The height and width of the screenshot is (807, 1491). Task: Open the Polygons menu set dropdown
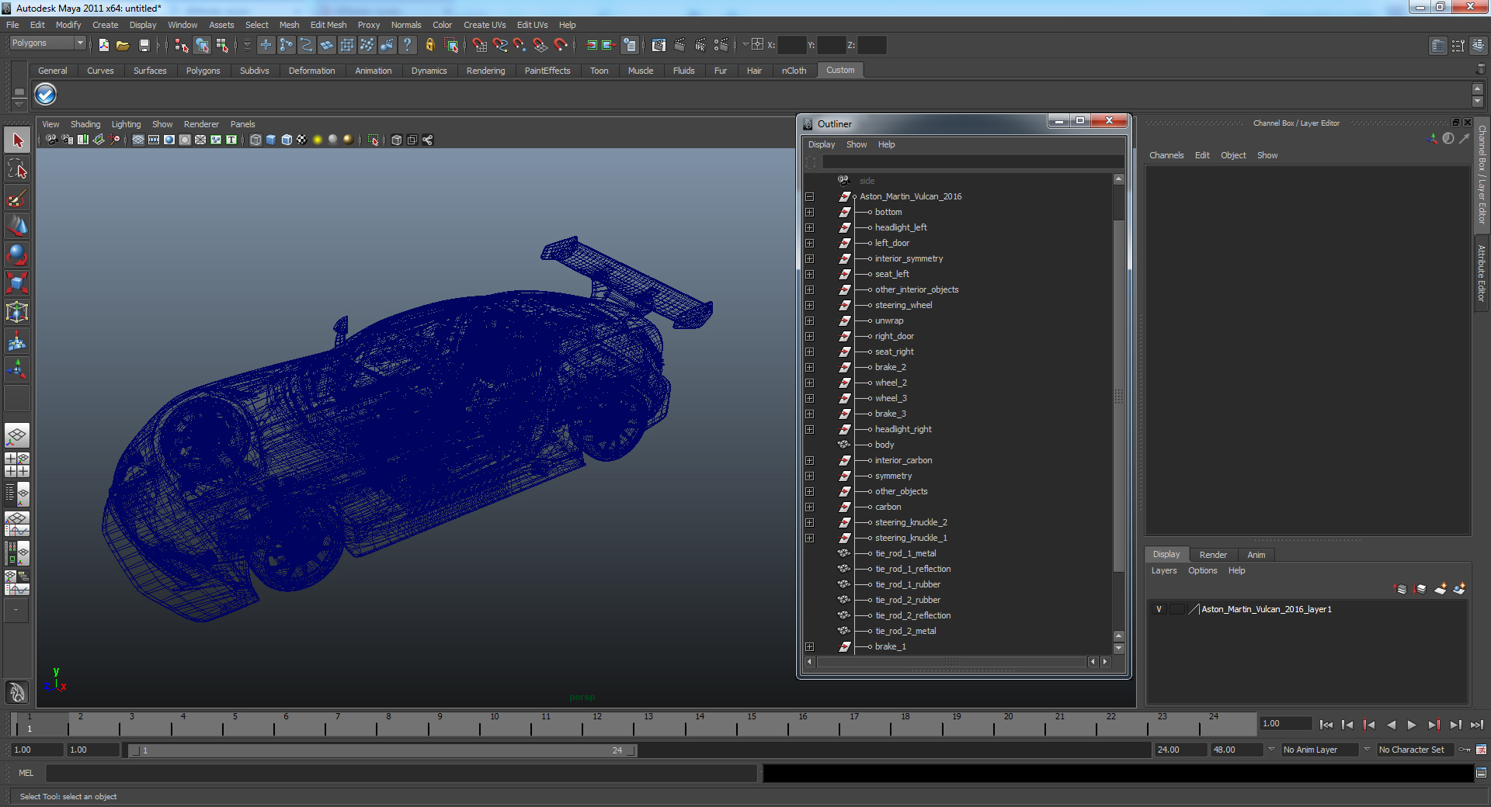click(x=47, y=43)
